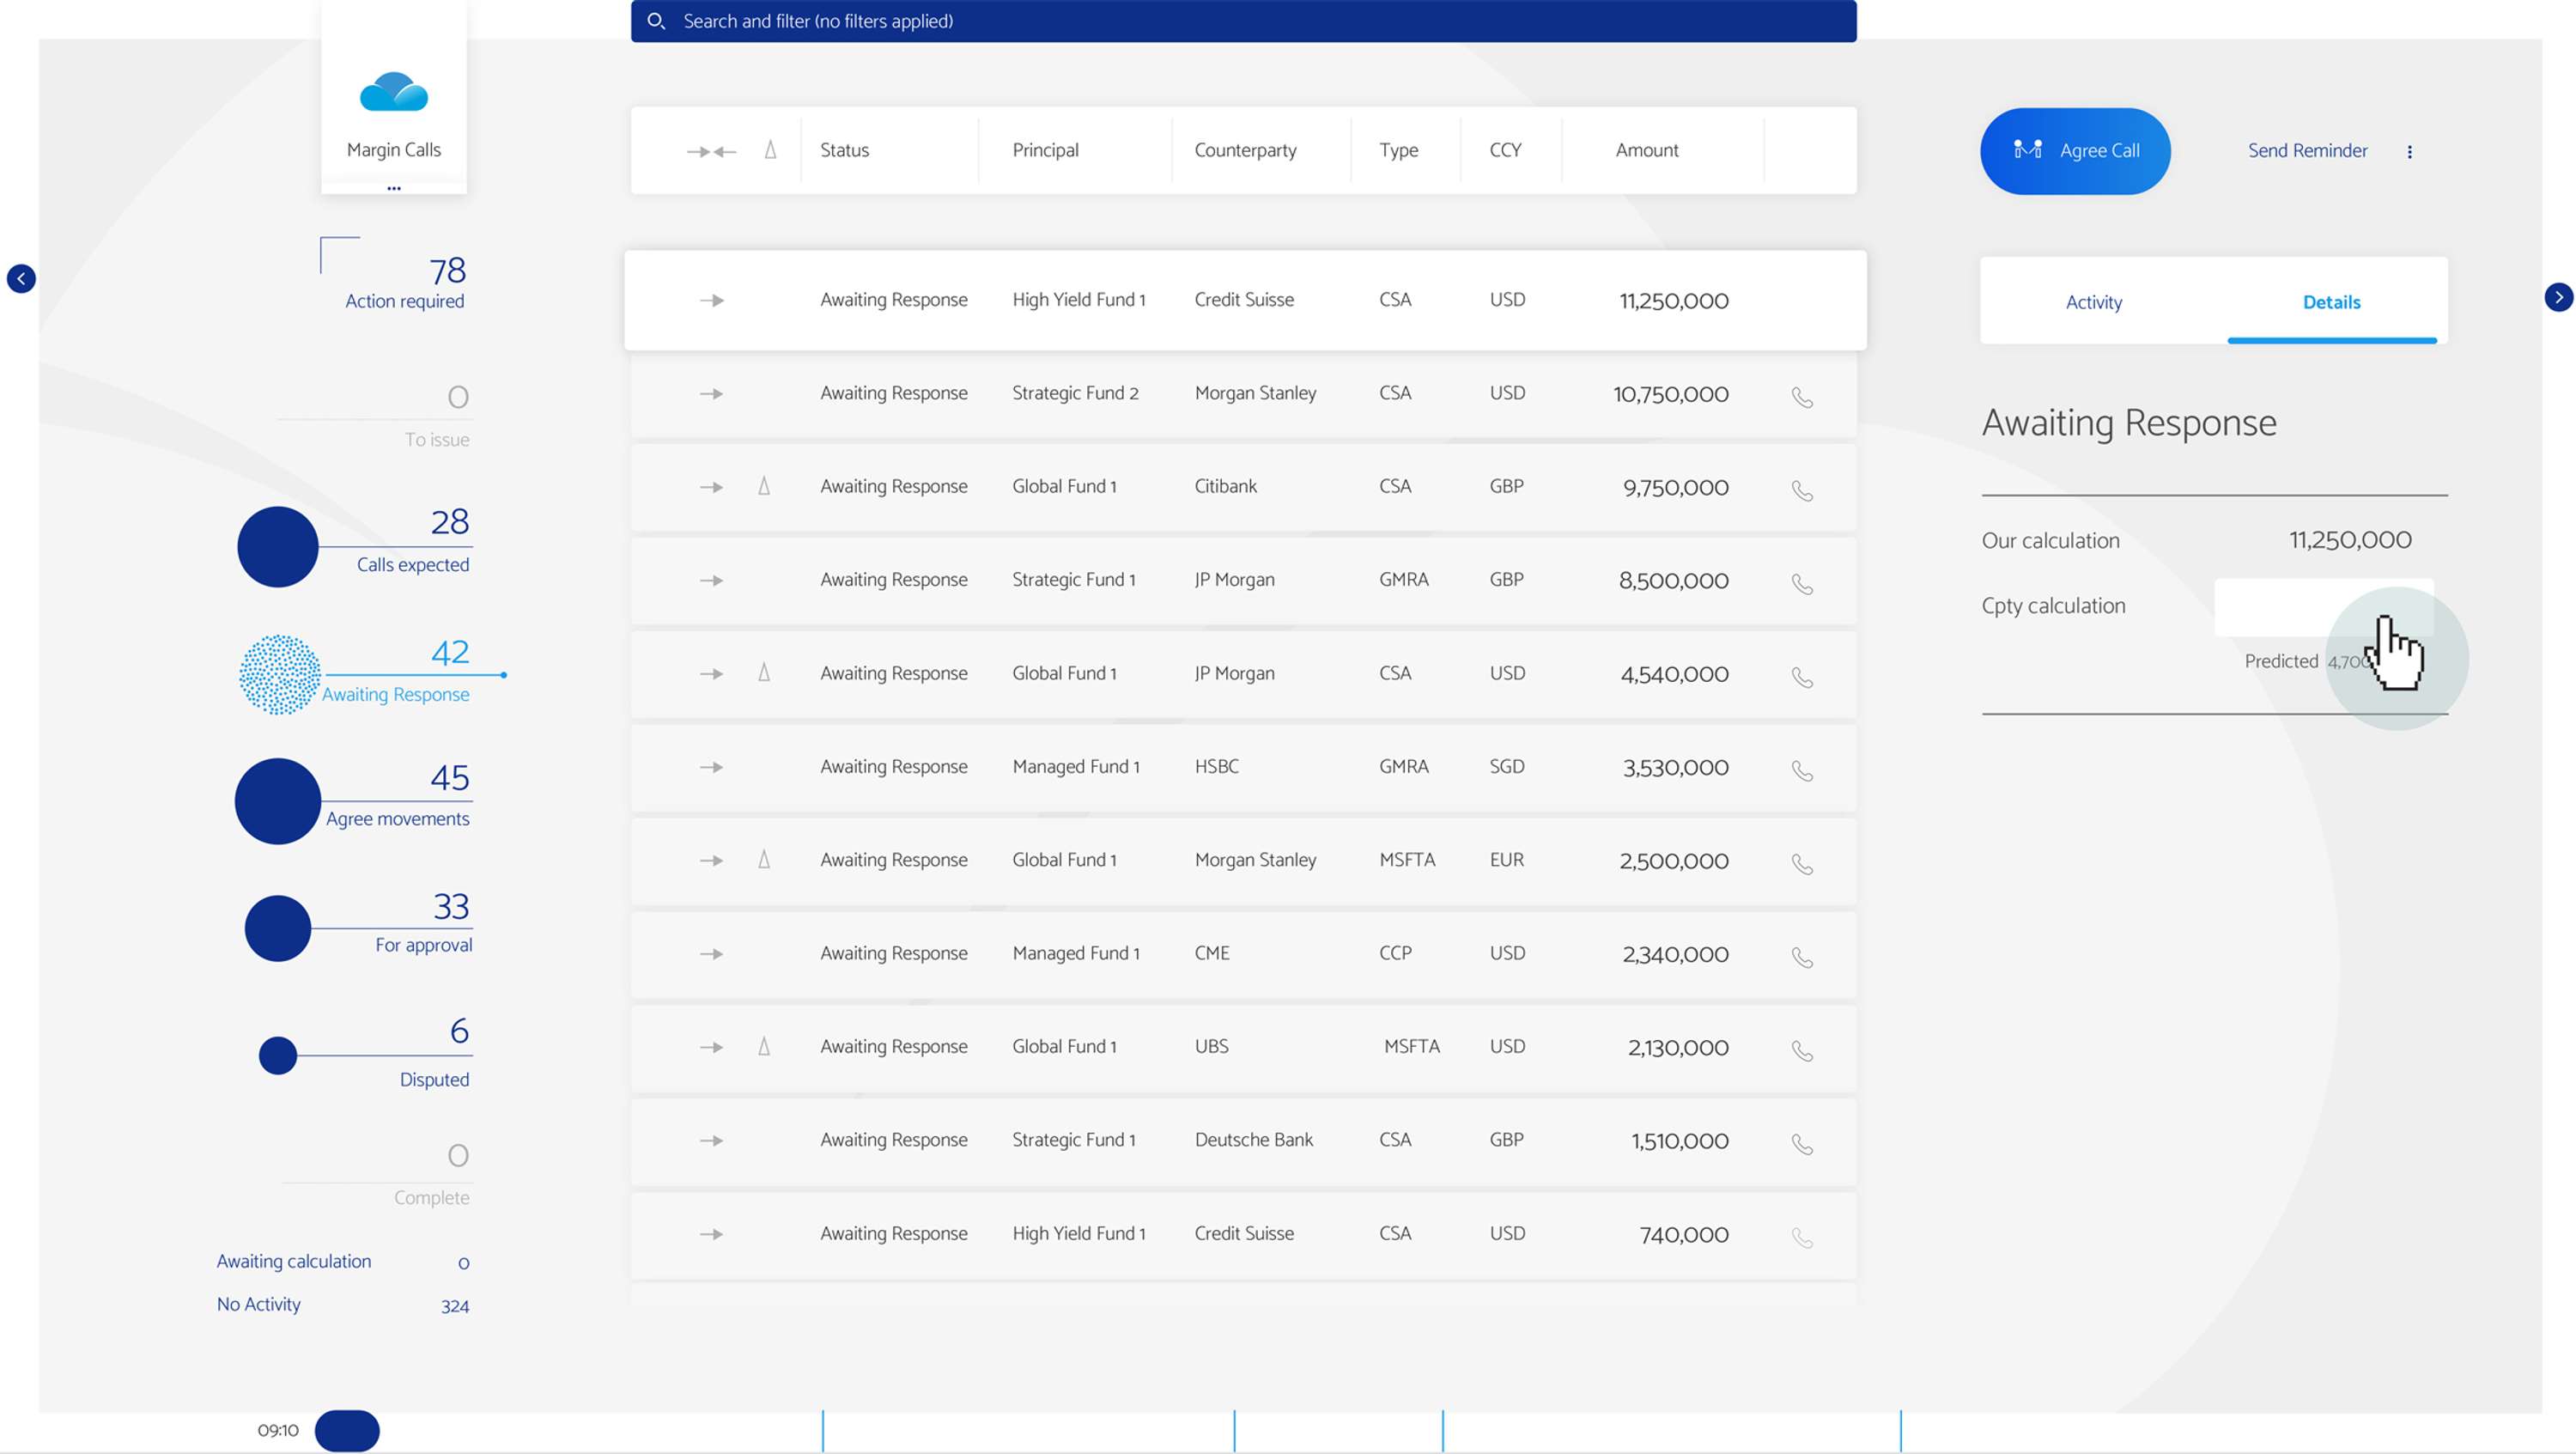Click the search and filter bar
Viewport: 2576px width, 1454px height.
tap(1243, 21)
